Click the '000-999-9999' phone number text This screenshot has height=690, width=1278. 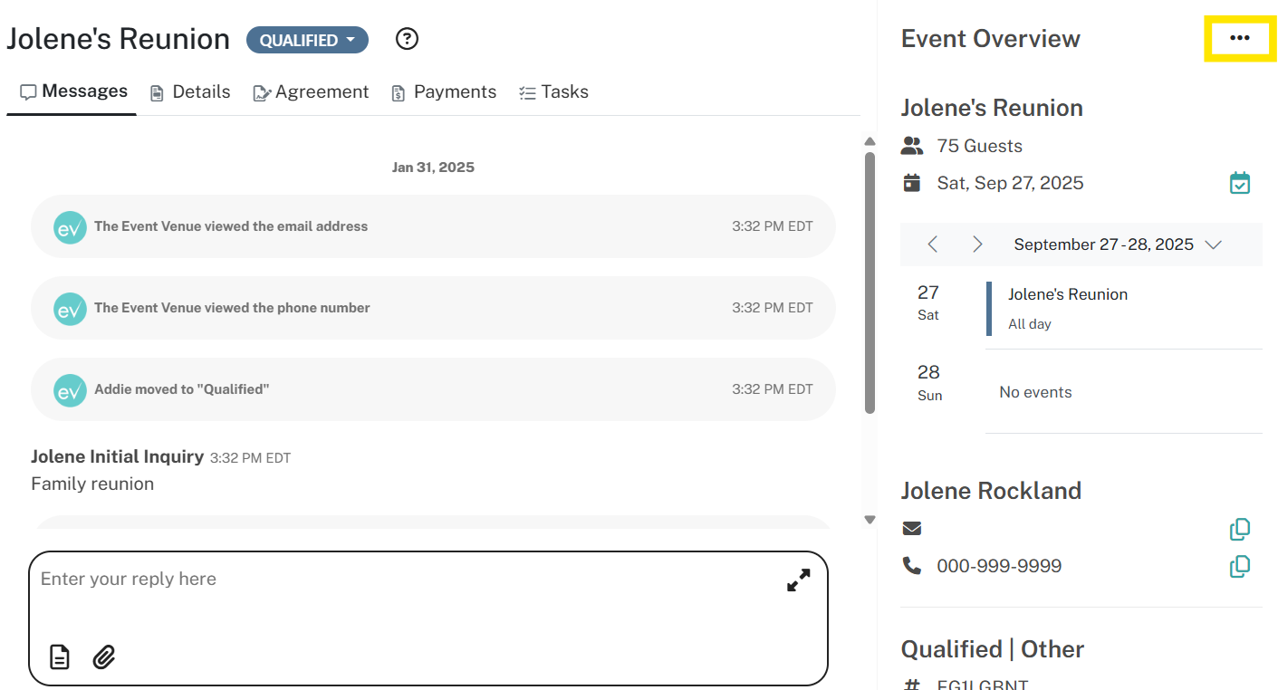click(x=999, y=567)
